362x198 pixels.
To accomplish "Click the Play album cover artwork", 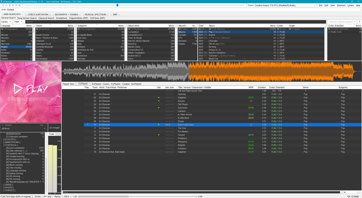I will [x=31, y=92].
